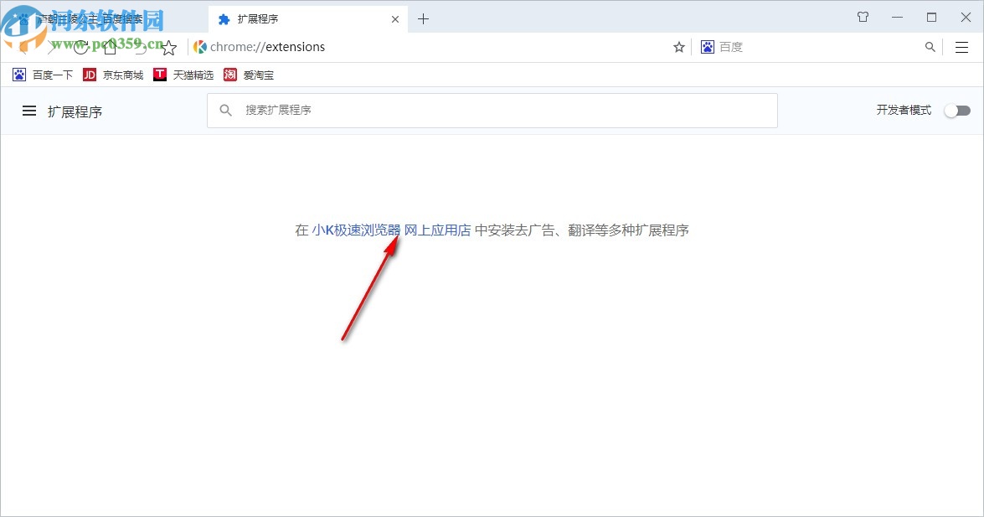This screenshot has height=517, width=984.
Task: Click the back navigation arrow
Action: (x=23, y=48)
